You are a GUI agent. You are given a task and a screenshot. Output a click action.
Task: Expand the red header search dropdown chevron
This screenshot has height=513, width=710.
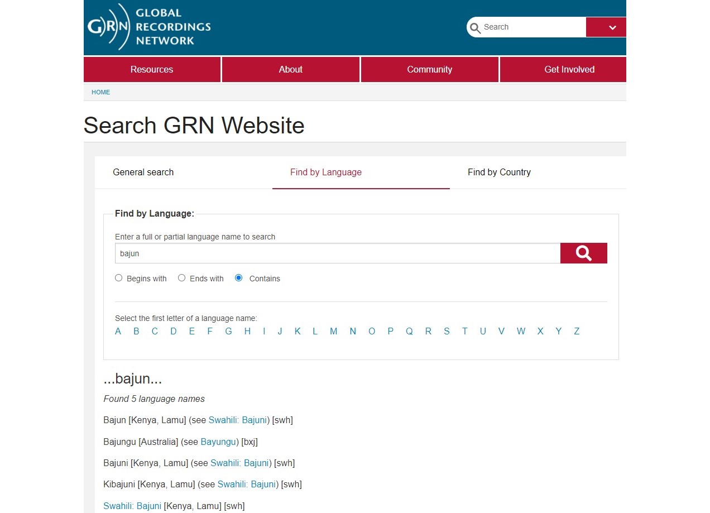pos(612,27)
